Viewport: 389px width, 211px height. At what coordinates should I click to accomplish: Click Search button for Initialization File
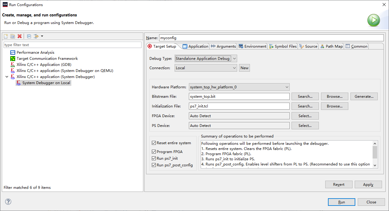[305, 106]
